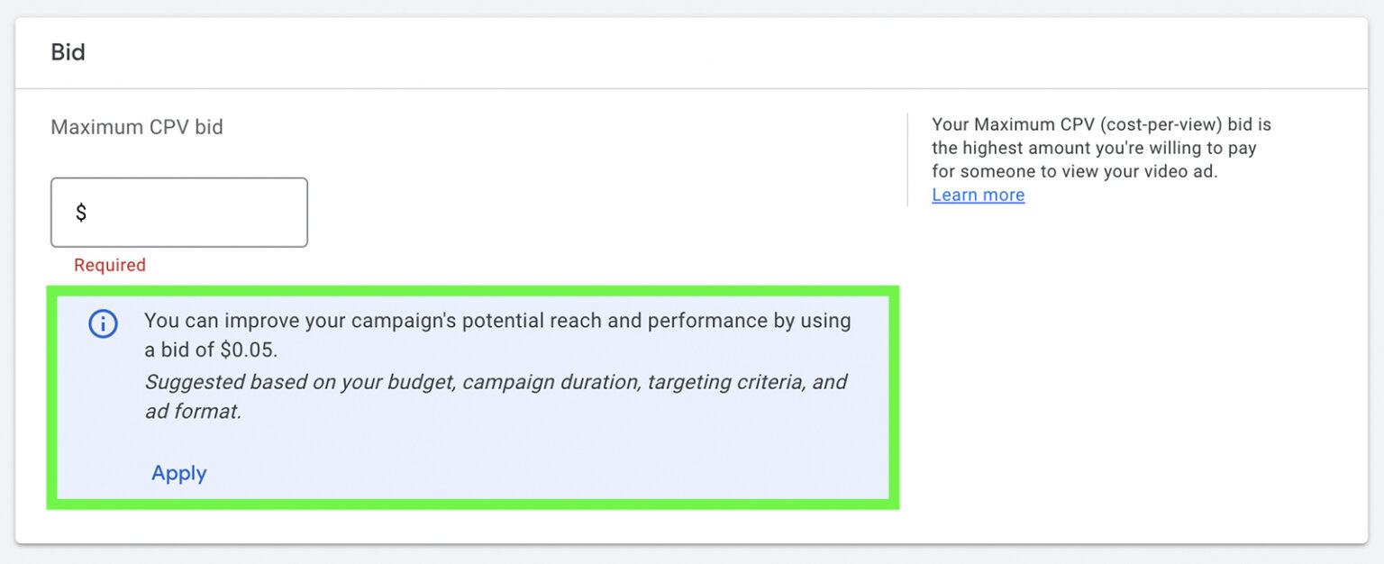Apply the suggested $0.05 bid
The width and height of the screenshot is (1384, 564).
pos(178,473)
